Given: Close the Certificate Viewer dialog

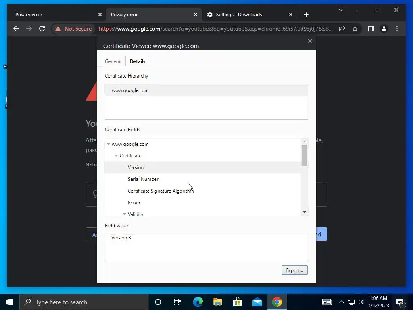Looking at the screenshot, I should 310,41.
